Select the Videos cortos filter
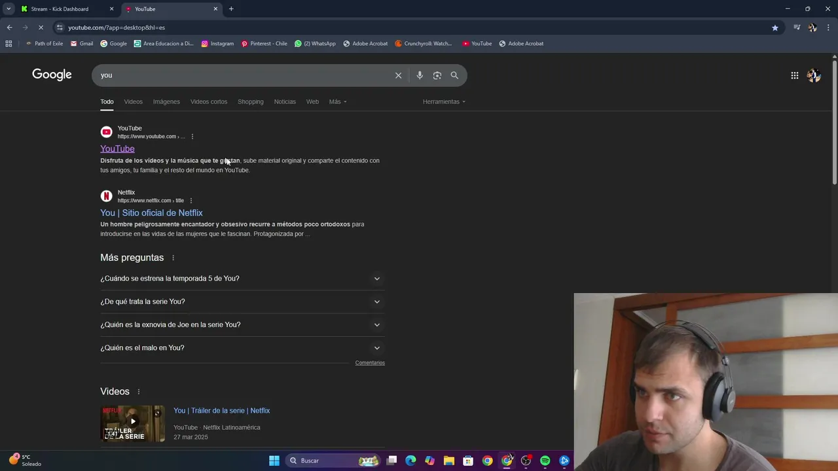This screenshot has width=838, height=471. 209,101
